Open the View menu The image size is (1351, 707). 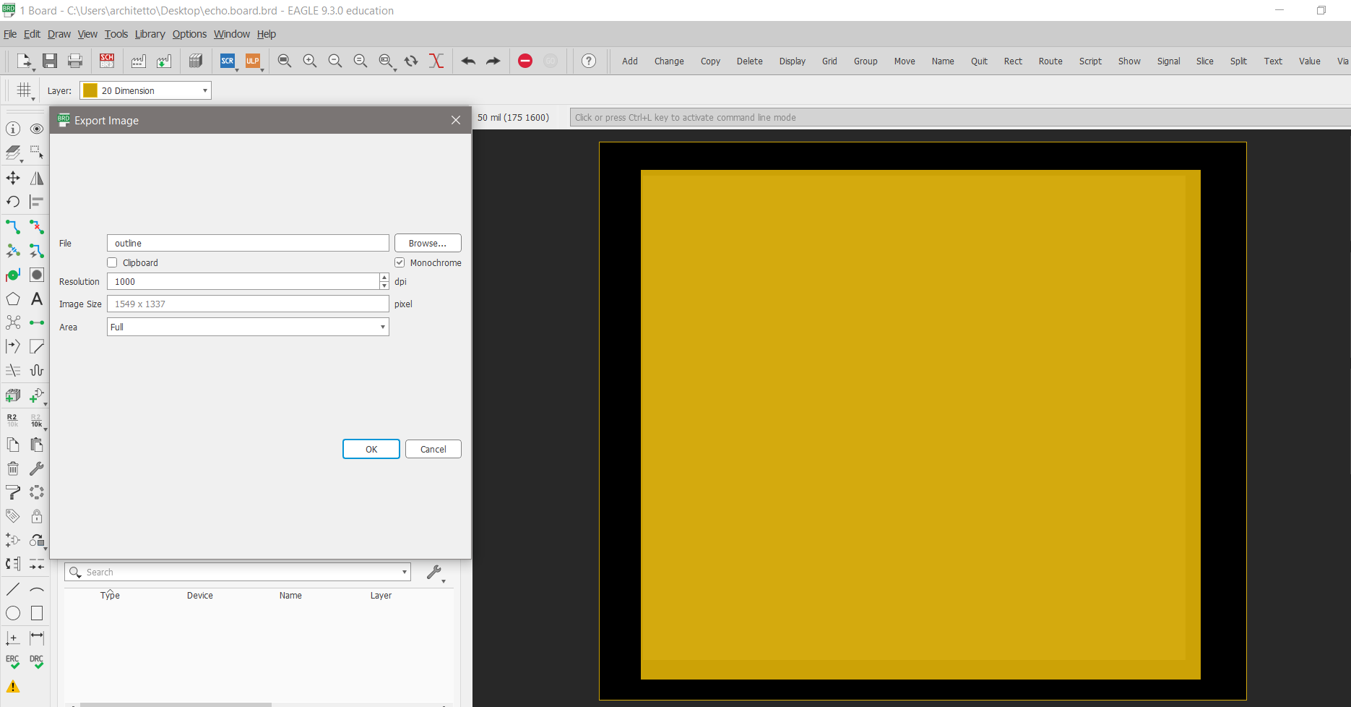tap(87, 34)
